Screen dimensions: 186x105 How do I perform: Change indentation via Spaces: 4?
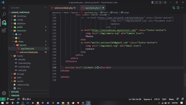148,99
